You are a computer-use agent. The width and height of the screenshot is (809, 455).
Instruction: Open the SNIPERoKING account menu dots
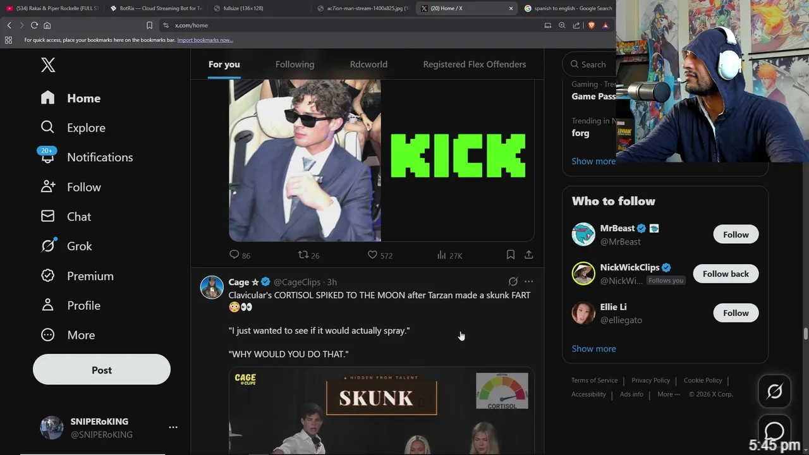pyautogui.click(x=173, y=428)
